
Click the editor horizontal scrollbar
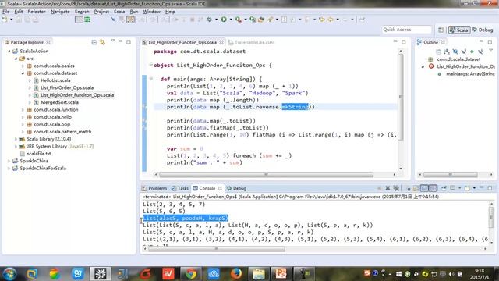tap(266, 175)
